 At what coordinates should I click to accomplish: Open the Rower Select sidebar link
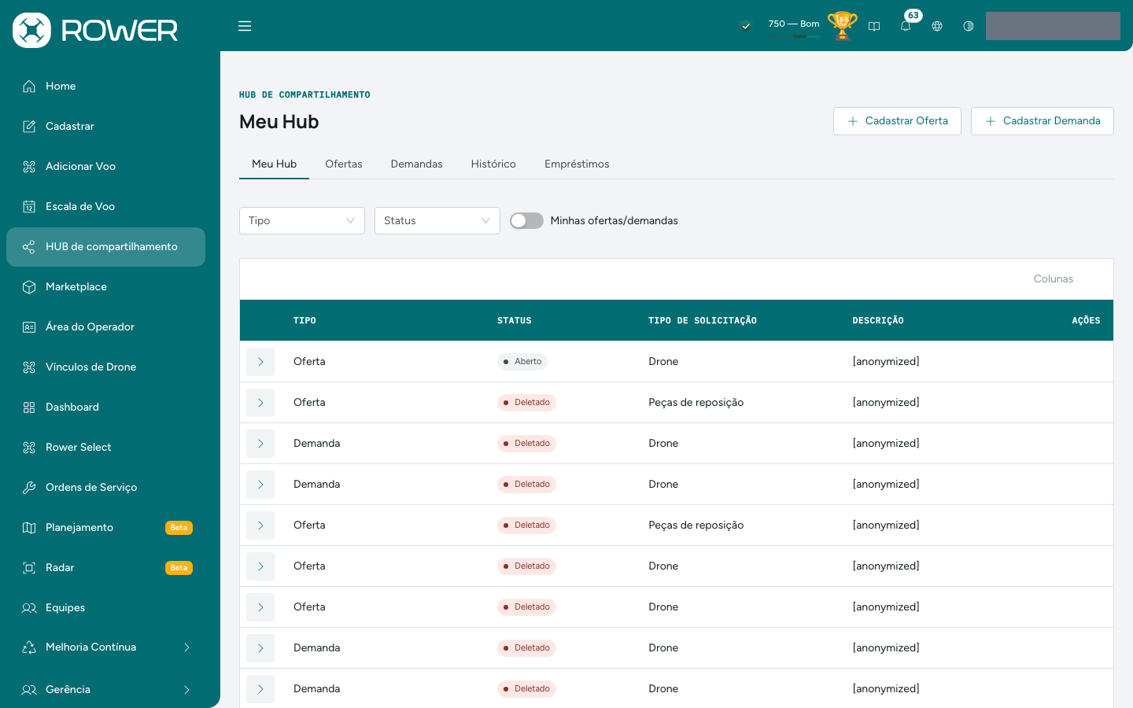point(105,447)
